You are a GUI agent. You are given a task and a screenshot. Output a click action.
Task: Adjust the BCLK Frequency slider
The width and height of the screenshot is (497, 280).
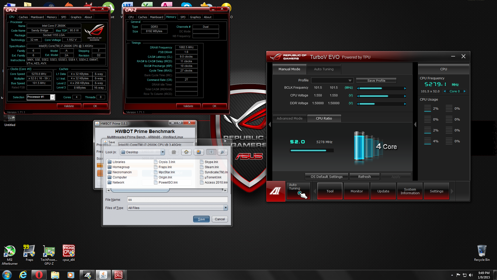pyautogui.click(x=381, y=88)
